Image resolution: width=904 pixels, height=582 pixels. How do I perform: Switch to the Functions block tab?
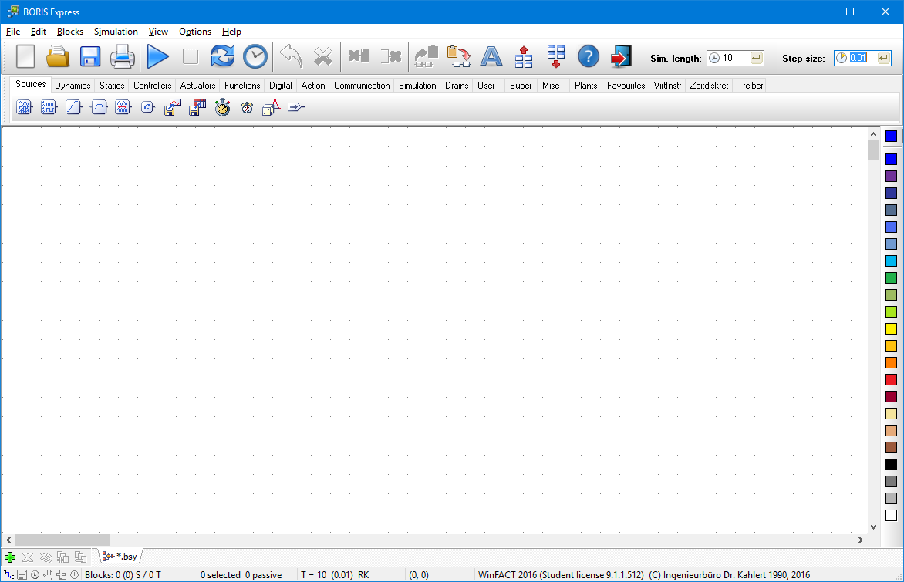coord(242,86)
